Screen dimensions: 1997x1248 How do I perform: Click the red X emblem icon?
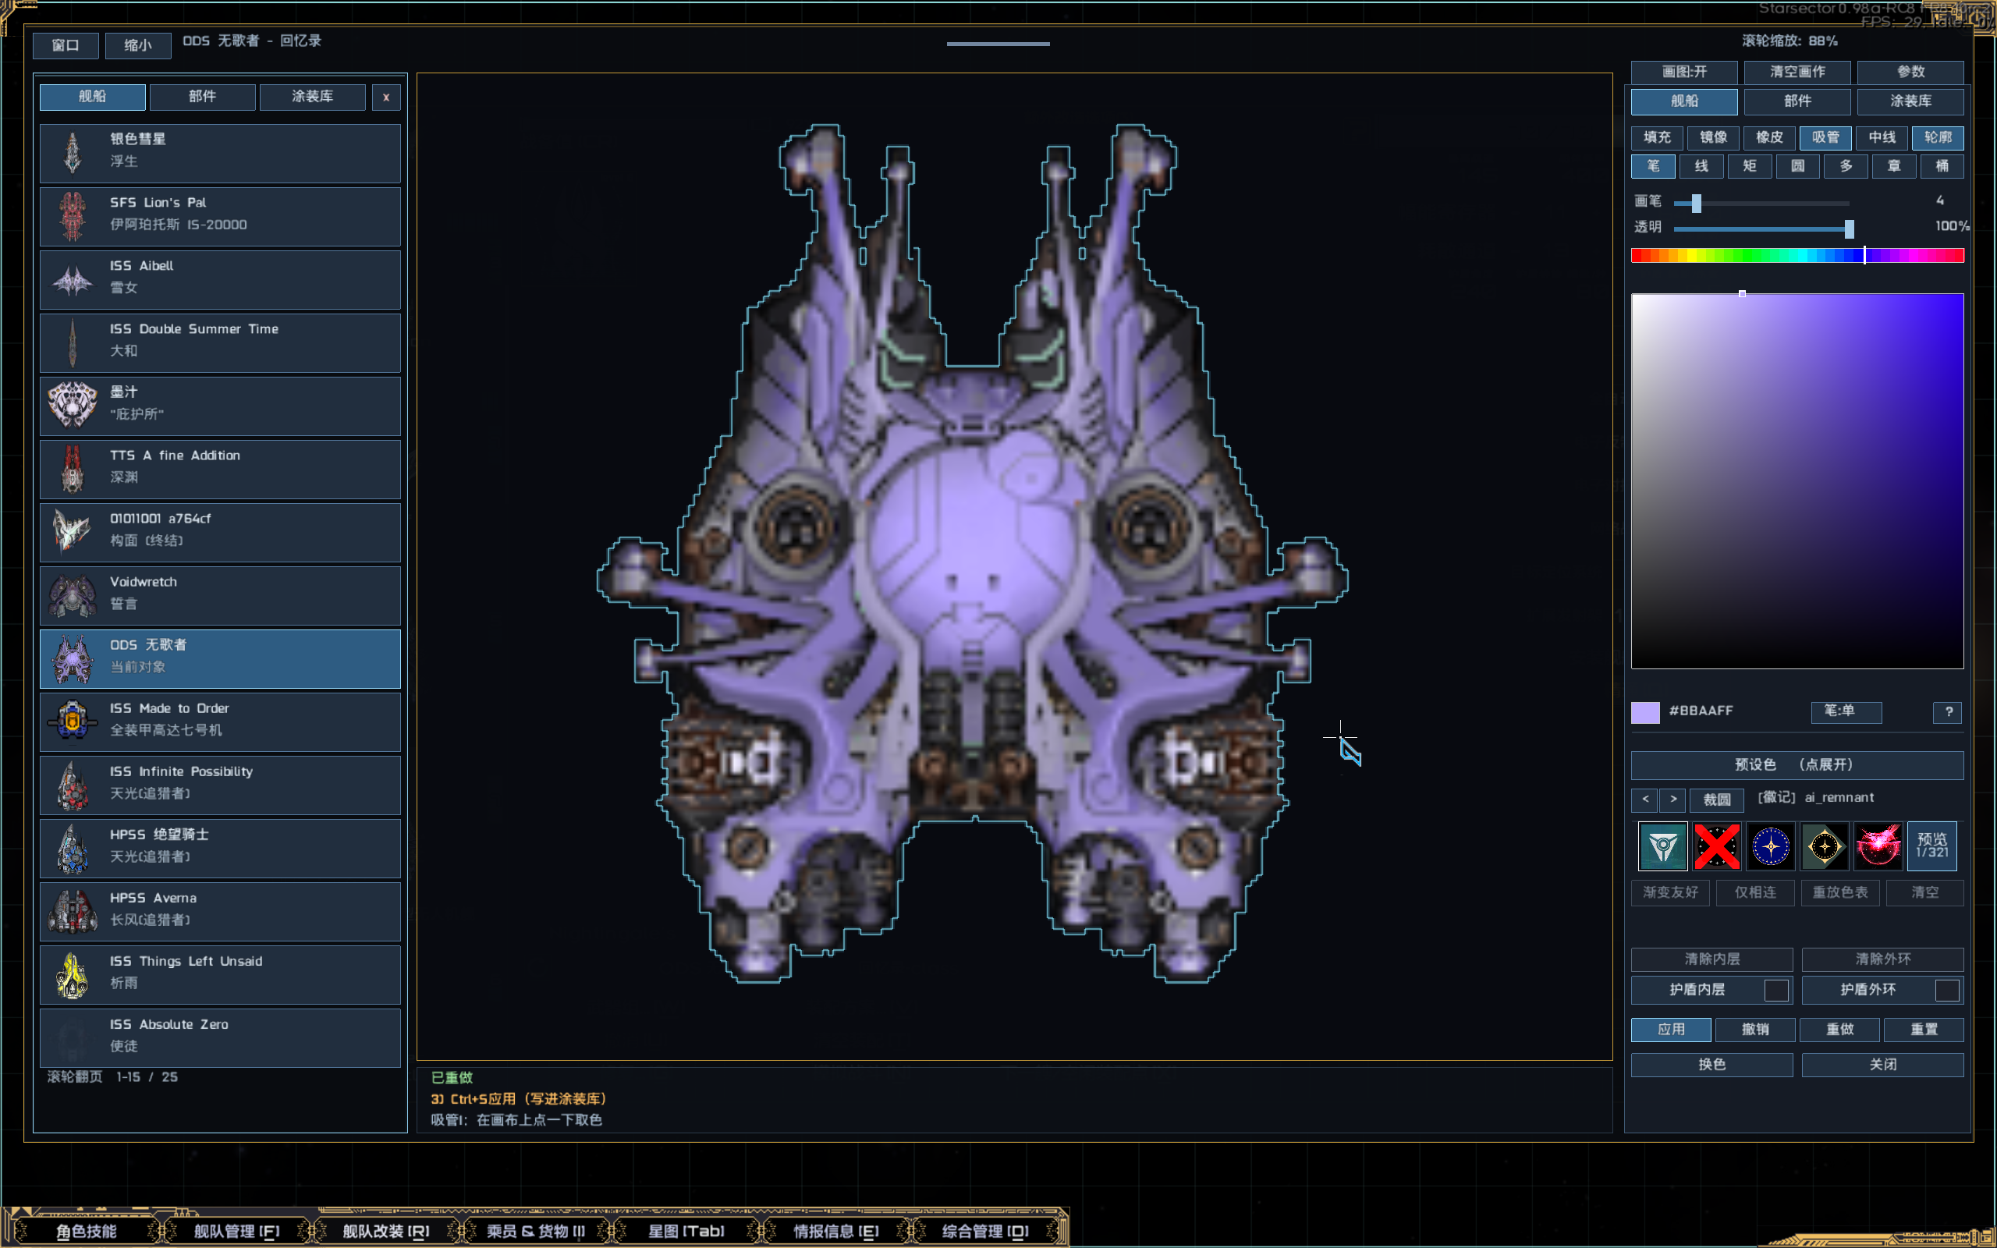point(1716,846)
